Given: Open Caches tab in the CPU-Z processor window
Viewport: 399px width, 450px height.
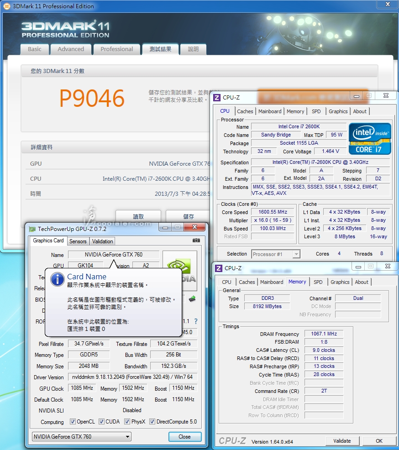Looking at the screenshot, I should (245, 111).
